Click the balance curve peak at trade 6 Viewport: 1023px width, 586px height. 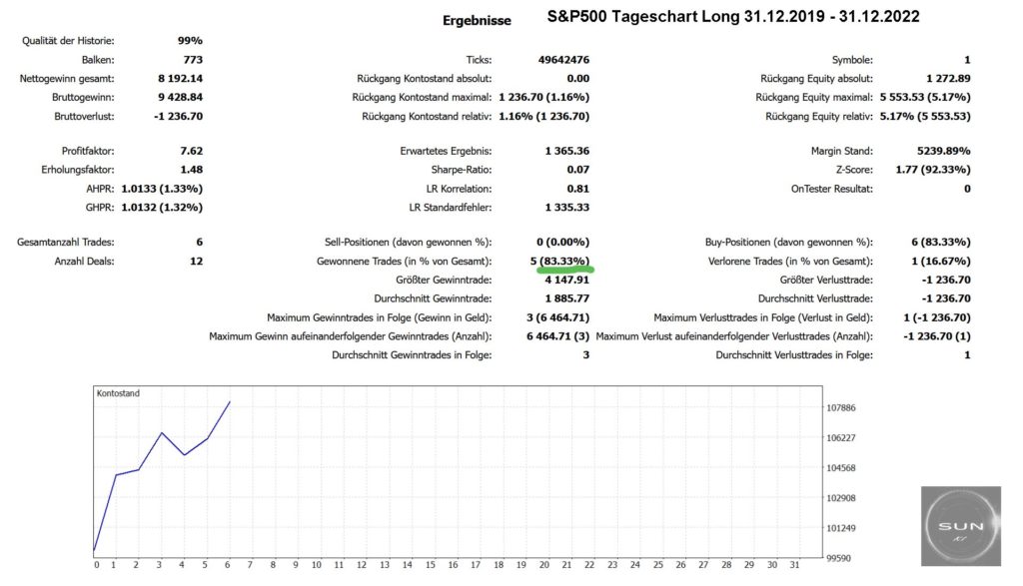[231, 402]
